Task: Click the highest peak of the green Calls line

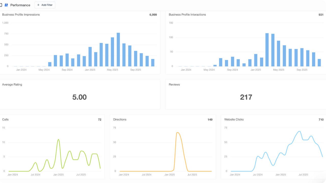Action: tap(59, 140)
